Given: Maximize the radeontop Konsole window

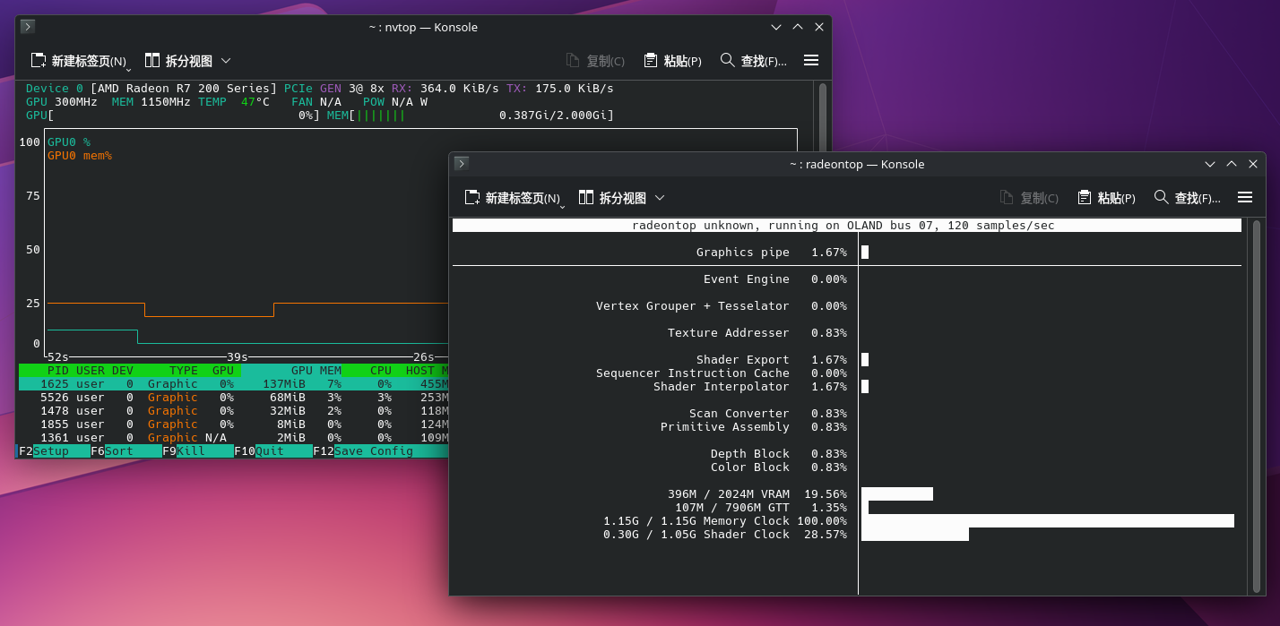Looking at the screenshot, I should point(1232,164).
